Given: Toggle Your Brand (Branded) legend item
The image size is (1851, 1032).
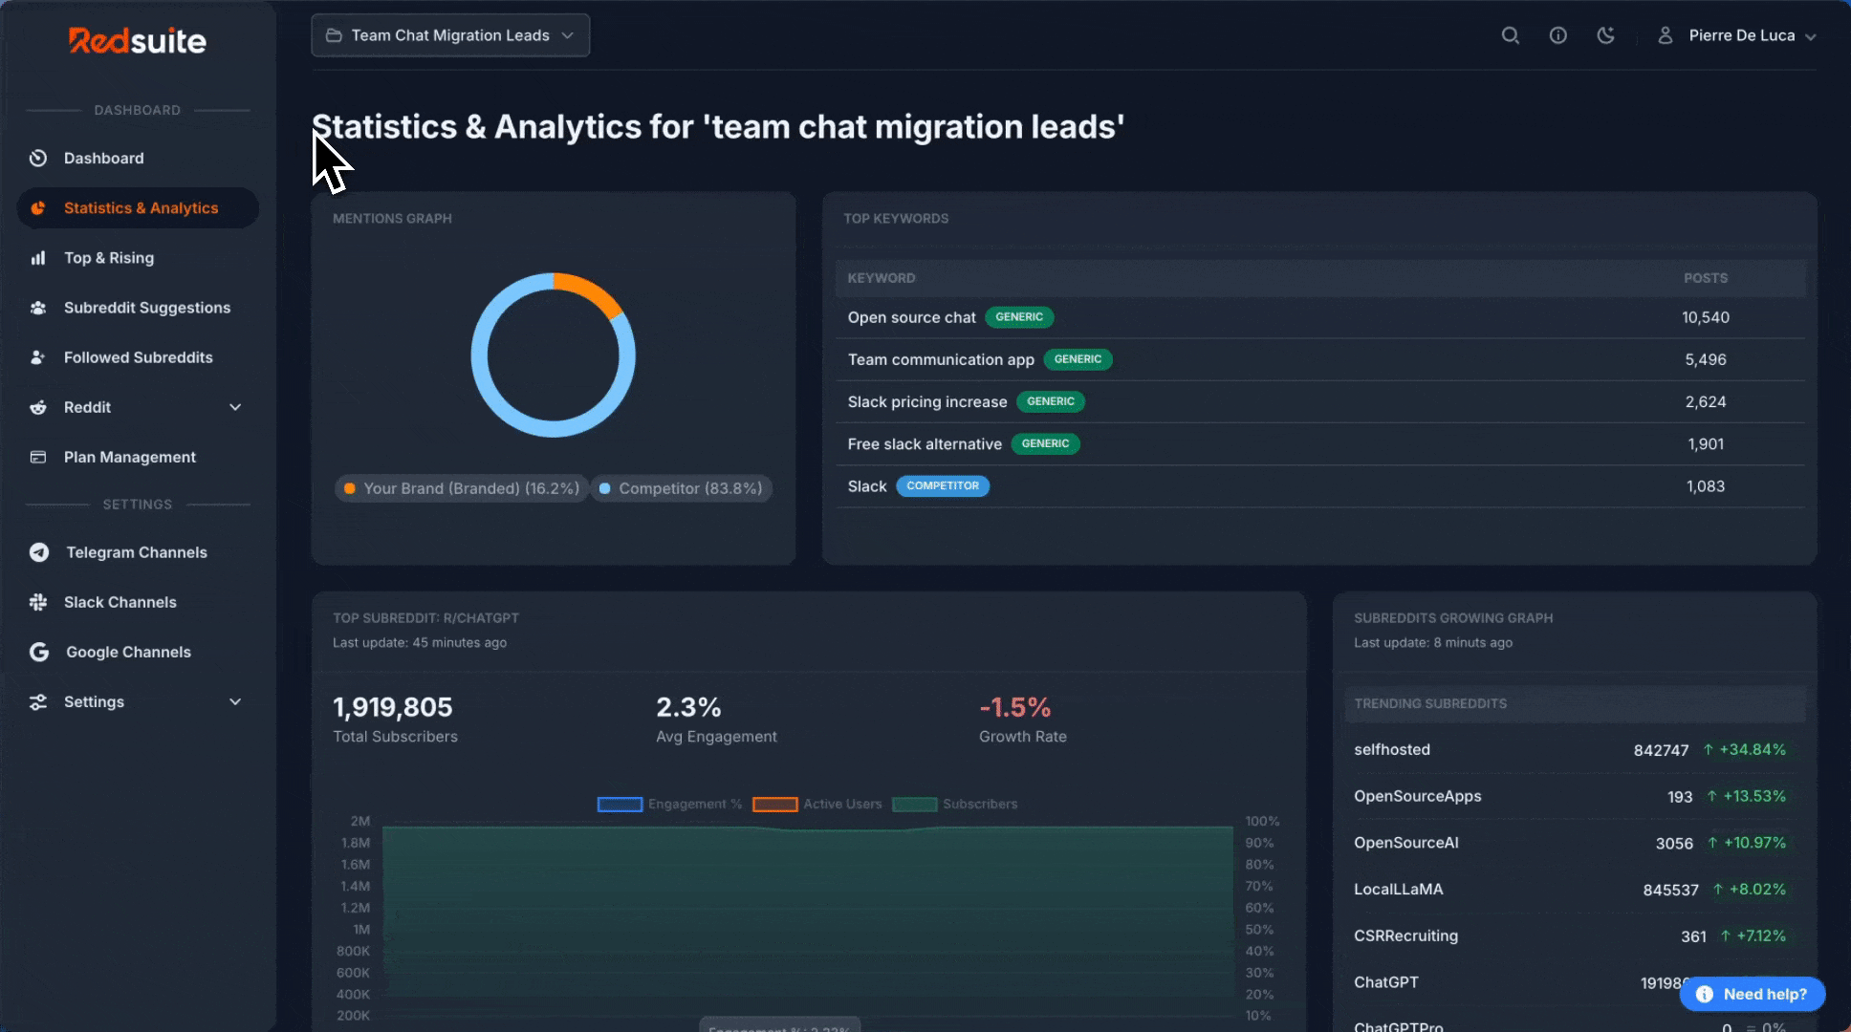Looking at the screenshot, I should tap(462, 488).
